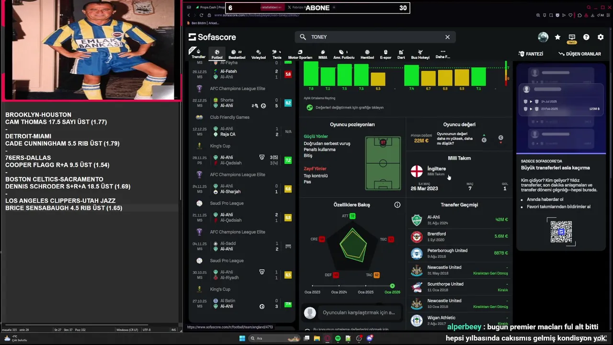Open the İngiltere national team link
The width and height of the screenshot is (613, 345).
coord(436,169)
